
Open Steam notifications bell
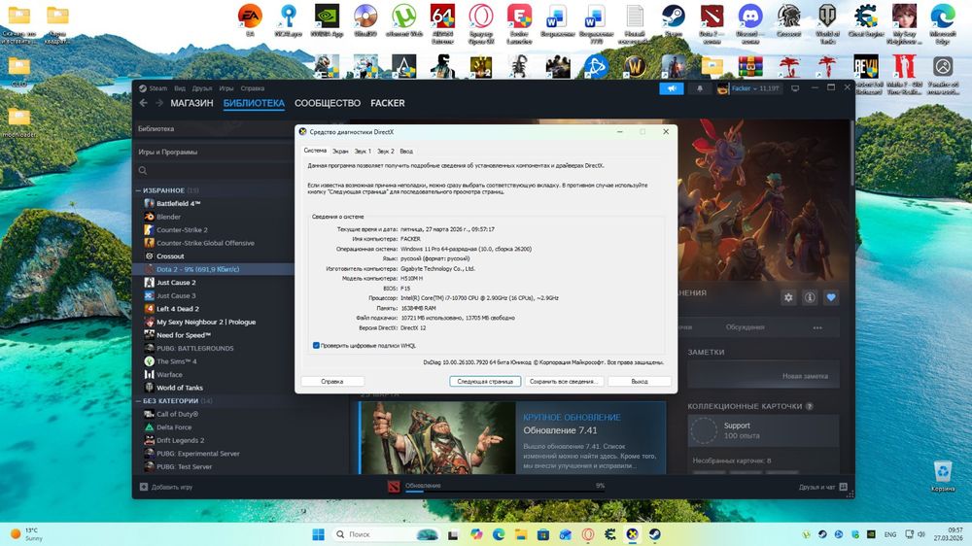coord(700,88)
